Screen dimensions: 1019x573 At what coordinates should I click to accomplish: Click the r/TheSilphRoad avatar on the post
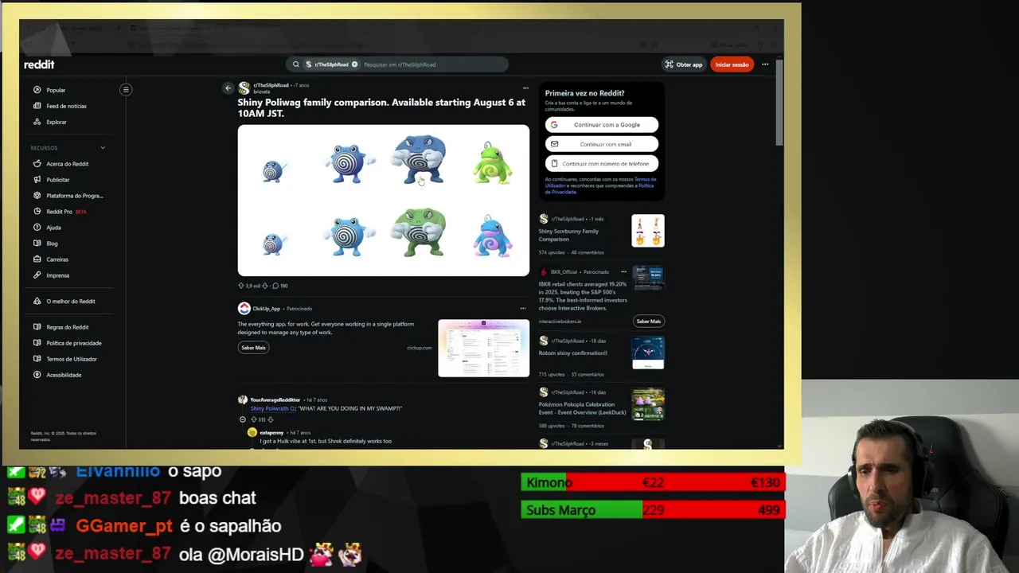point(244,88)
